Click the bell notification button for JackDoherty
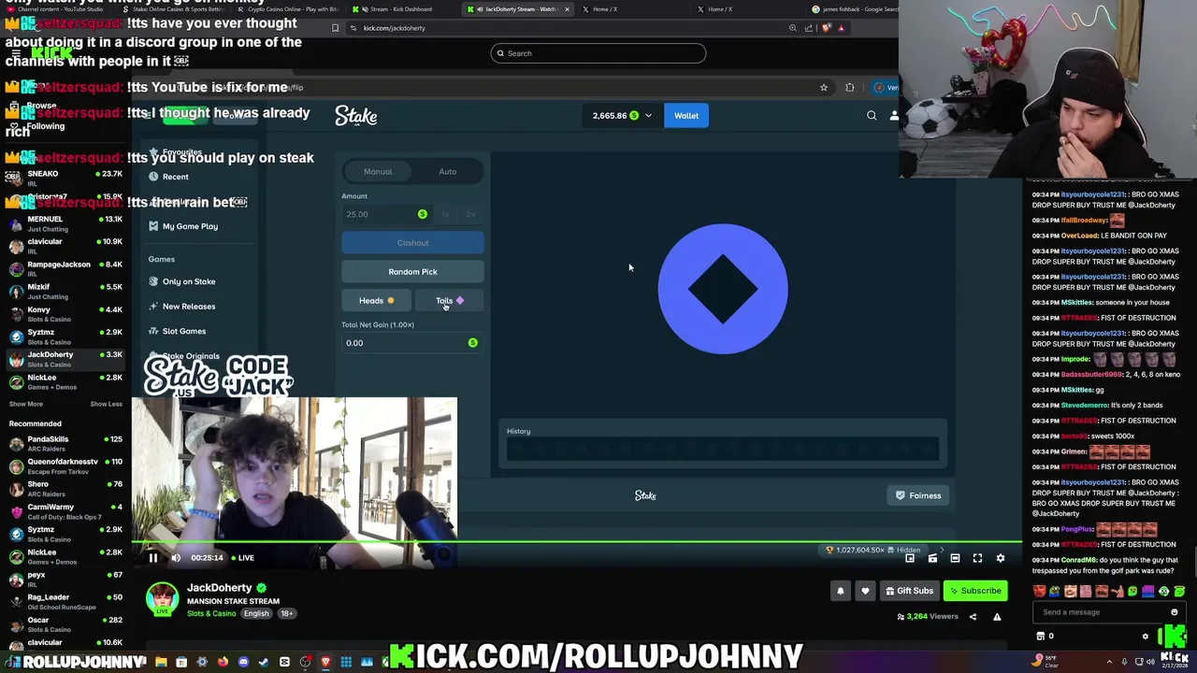This screenshot has width=1197, height=673. pos(840,591)
